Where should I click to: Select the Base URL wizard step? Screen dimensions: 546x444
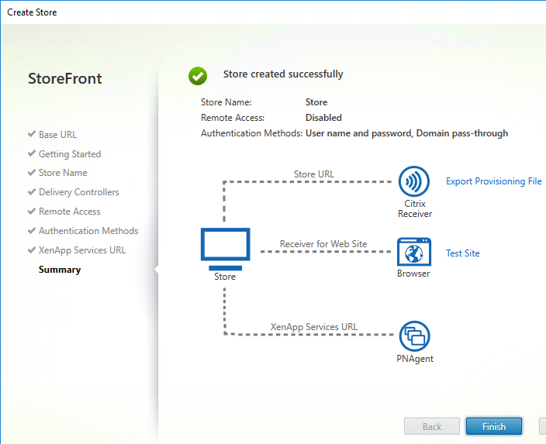coord(57,135)
